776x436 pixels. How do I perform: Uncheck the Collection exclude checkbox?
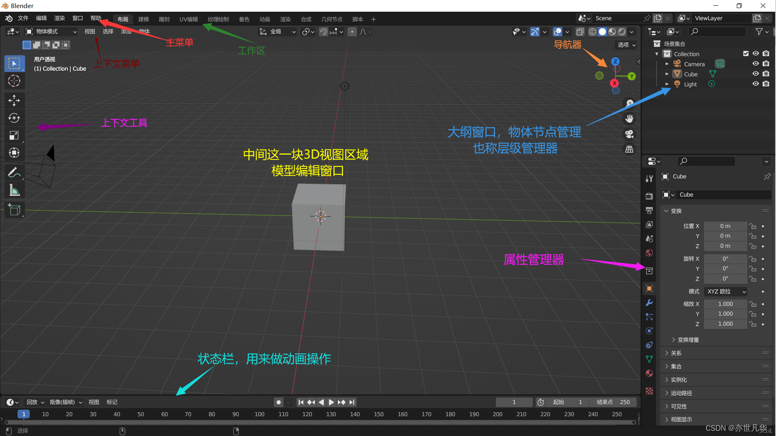(746, 54)
